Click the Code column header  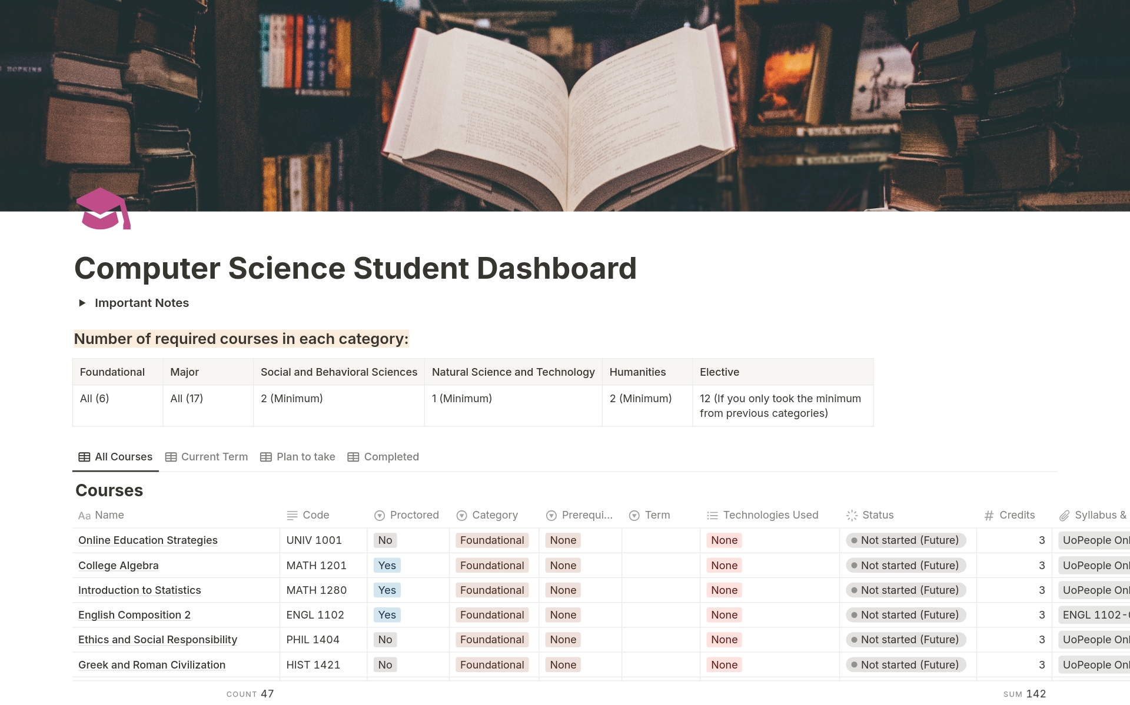(315, 515)
